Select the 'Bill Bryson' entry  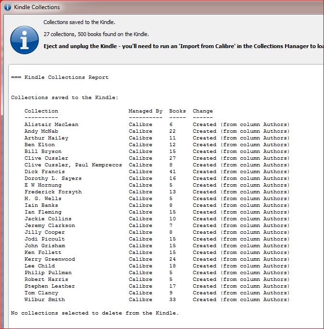[43, 152]
